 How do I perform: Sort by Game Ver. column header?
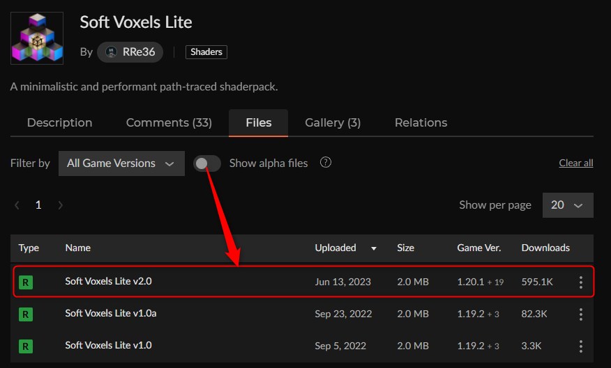pyautogui.click(x=479, y=248)
